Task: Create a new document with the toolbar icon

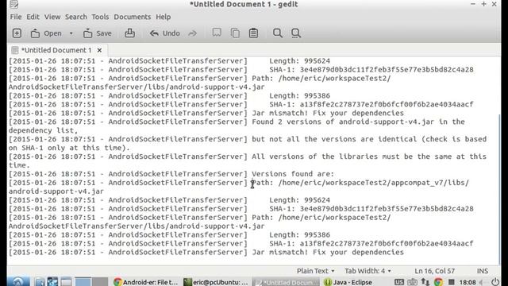Action: click(x=17, y=33)
